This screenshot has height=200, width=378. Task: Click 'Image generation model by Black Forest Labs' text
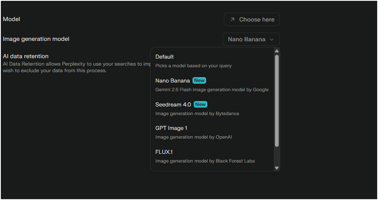click(x=205, y=161)
